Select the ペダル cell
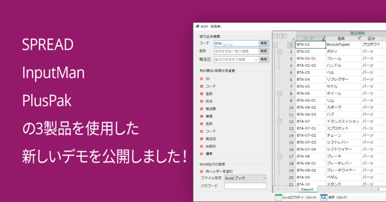This screenshot has height=202, width=386. tap(343, 177)
